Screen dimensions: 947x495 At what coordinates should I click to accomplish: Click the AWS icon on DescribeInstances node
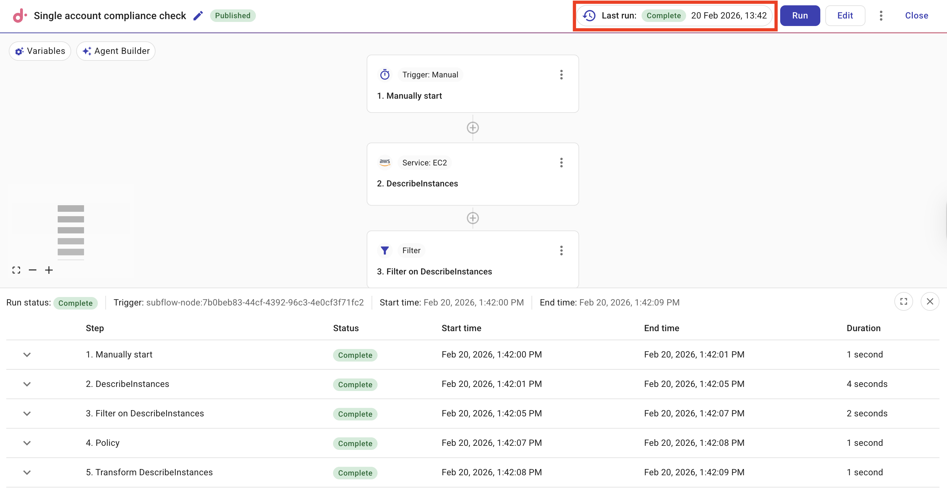click(x=384, y=162)
